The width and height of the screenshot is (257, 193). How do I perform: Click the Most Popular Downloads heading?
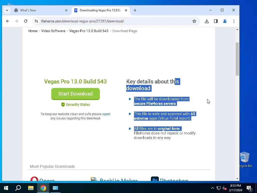(x=52, y=166)
